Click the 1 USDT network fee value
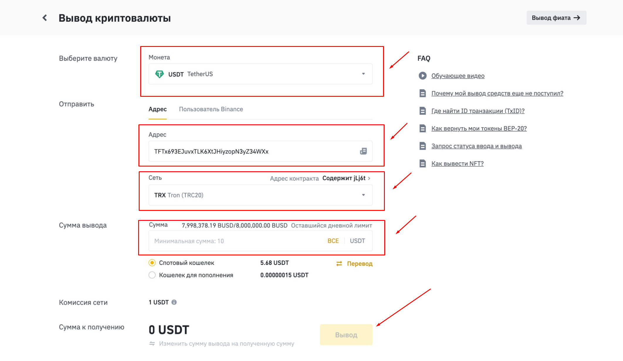 158,302
